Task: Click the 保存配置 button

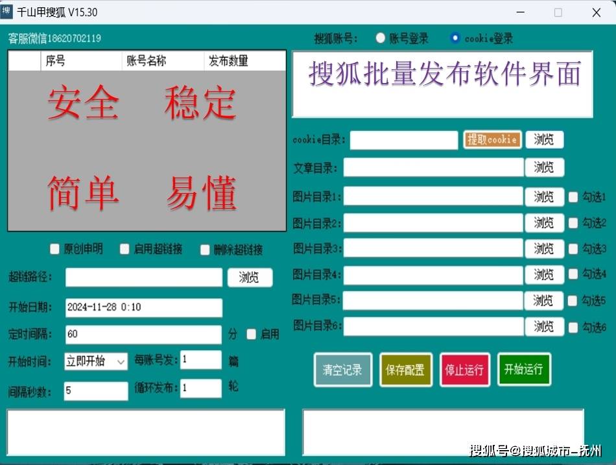Action: tap(406, 370)
